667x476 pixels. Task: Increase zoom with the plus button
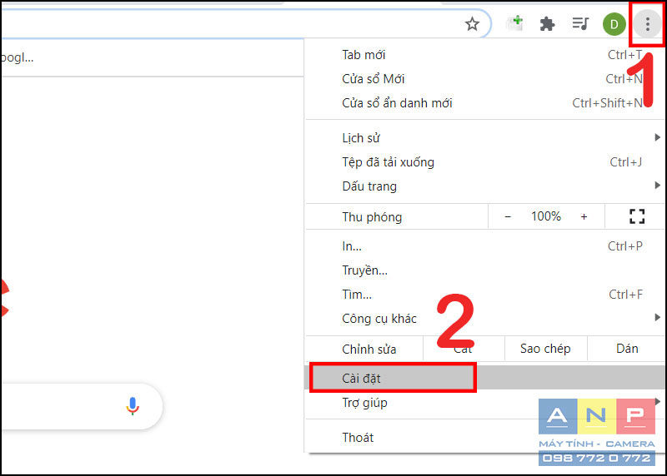584,217
